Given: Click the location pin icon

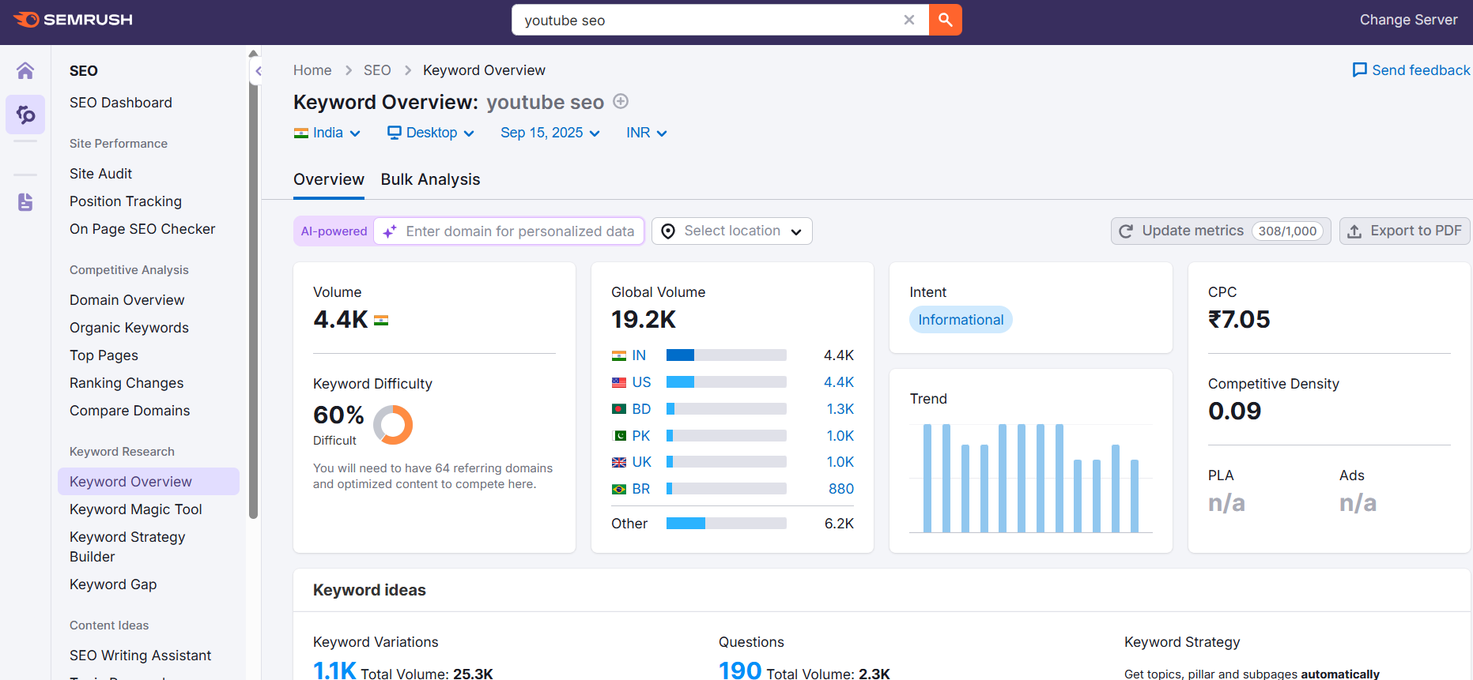Looking at the screenshot, I should pyautogui.click(x=668, y=231).
